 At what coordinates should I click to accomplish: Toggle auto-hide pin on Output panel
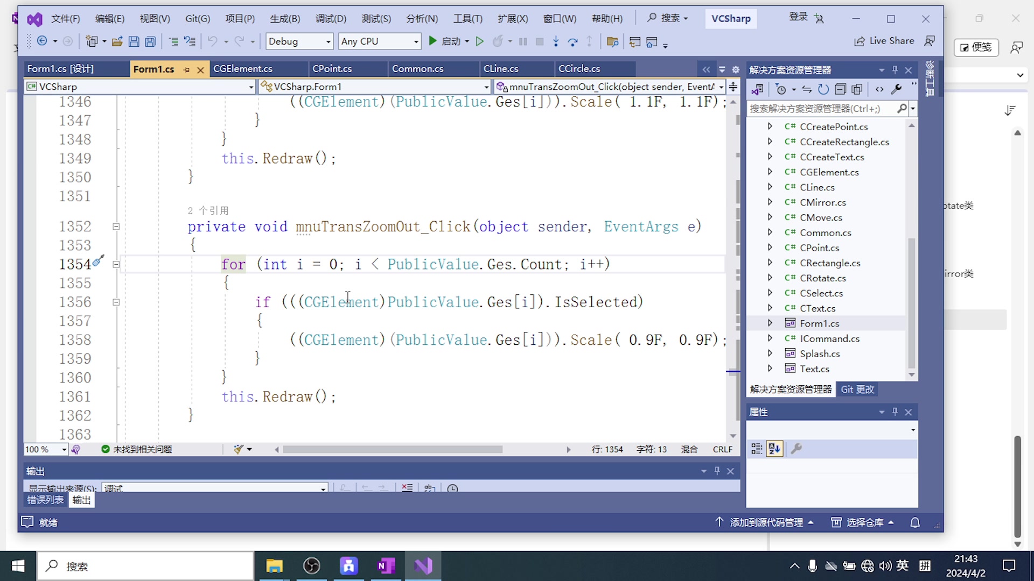[x=717, y=471]
